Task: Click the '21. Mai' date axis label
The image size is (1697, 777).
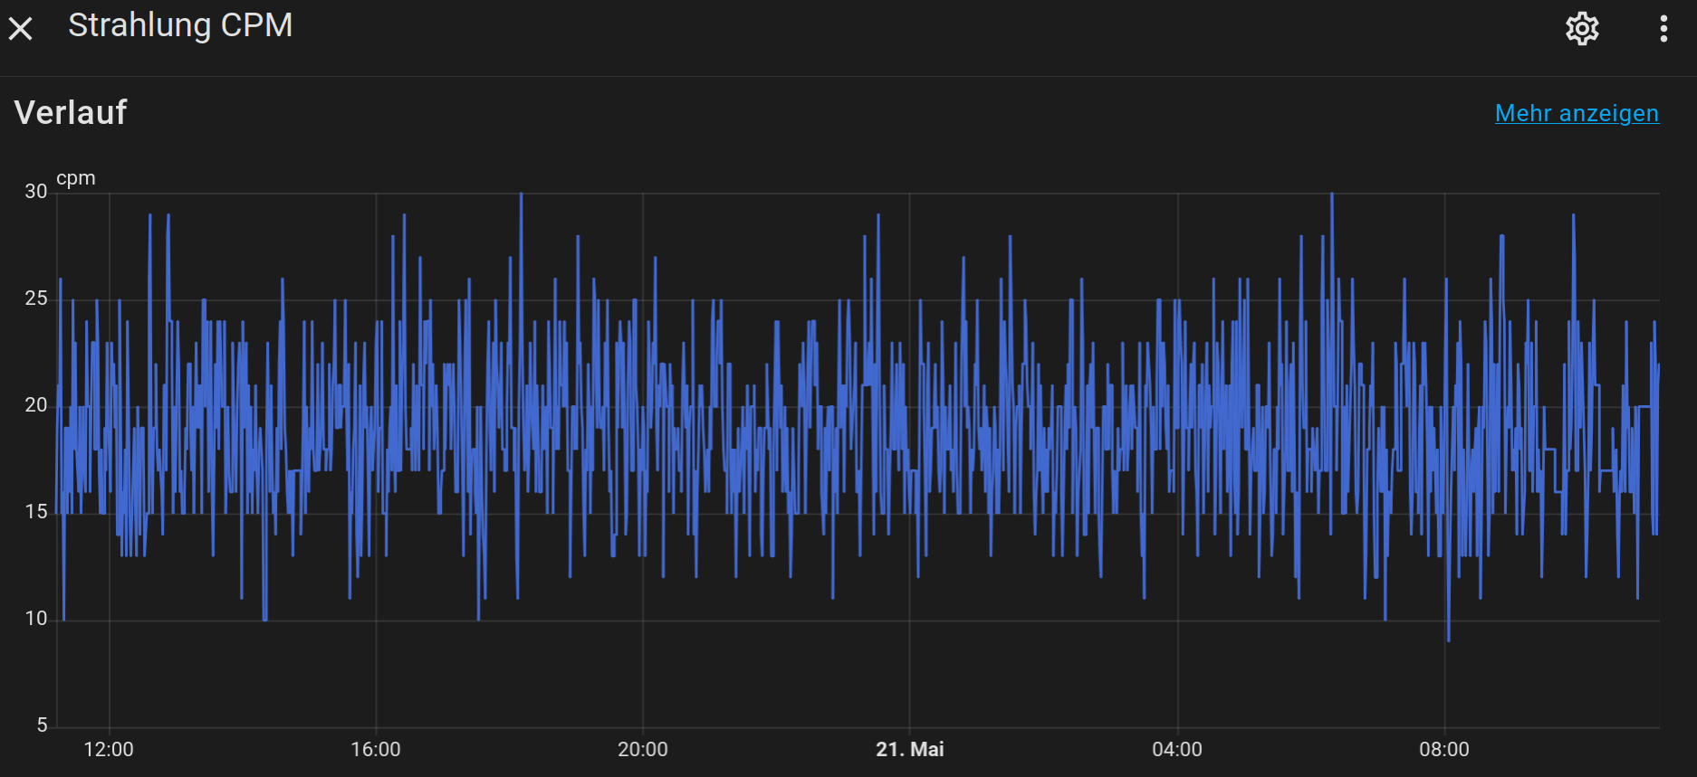Action: tap(910, 749)
